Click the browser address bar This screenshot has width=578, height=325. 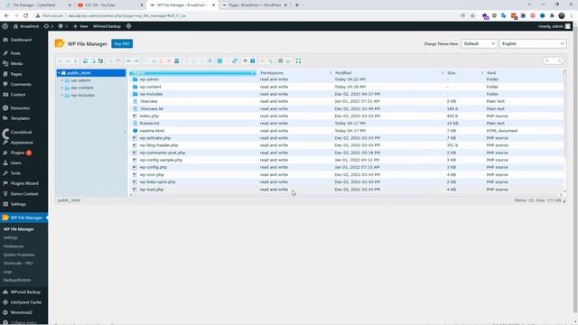(247, 16)
